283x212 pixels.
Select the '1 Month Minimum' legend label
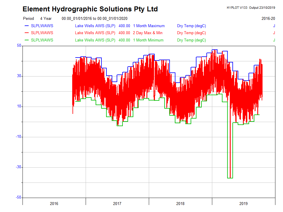coord(148,40)
